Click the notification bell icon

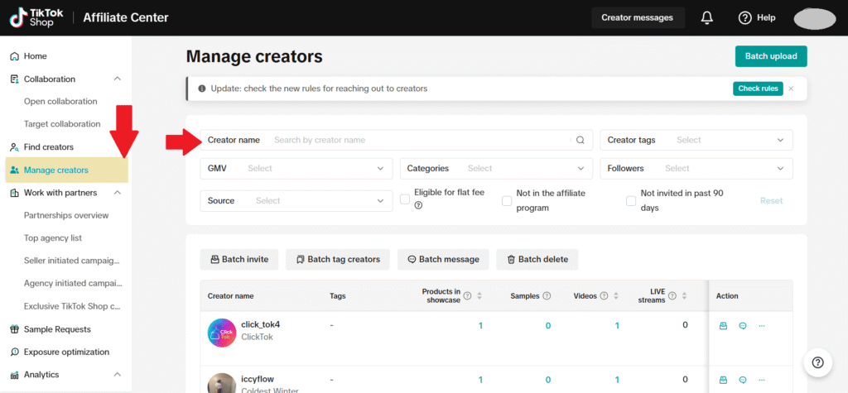[x=707, y=17]
